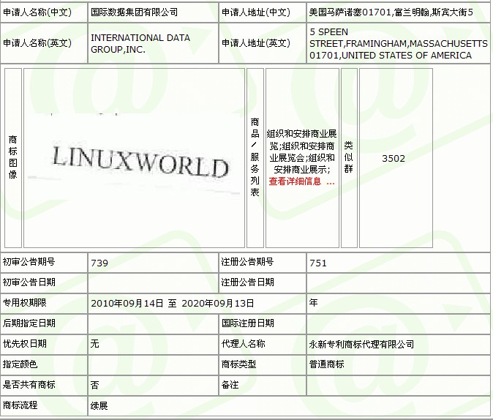
Task: Click the 代理人名称 label
Action: coord(243,344)
